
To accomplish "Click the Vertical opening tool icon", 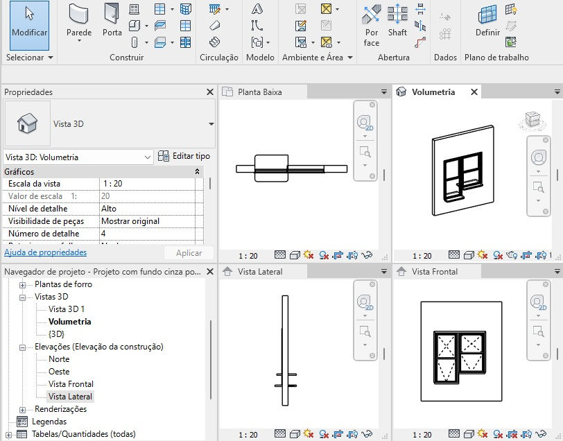I will pos(420,26).
